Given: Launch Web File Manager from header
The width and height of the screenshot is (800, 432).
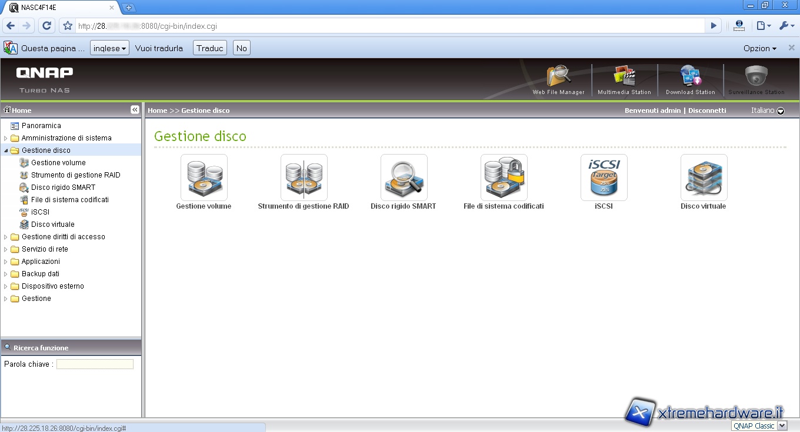Looking at the screenshot, I should 558,78.
